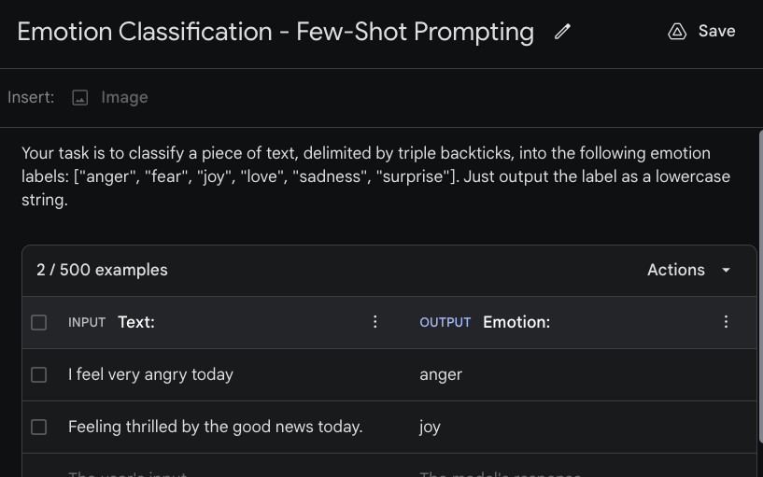
Task: Toggle the select-all checkbox in the header row
Action: [x=38, y=322]
